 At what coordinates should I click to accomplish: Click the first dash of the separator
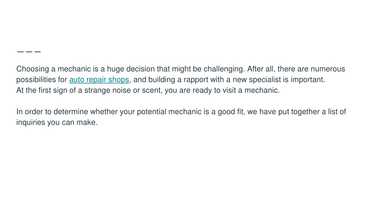click(x=20, y=52)
